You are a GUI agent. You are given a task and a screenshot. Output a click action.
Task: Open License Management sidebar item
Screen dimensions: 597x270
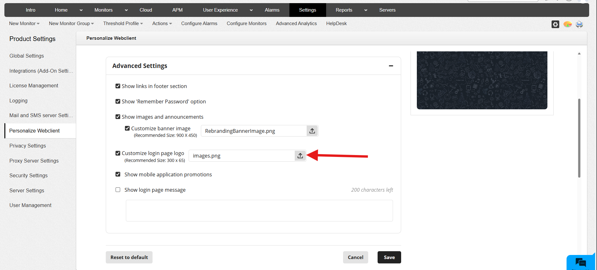(x=34, y=86)
